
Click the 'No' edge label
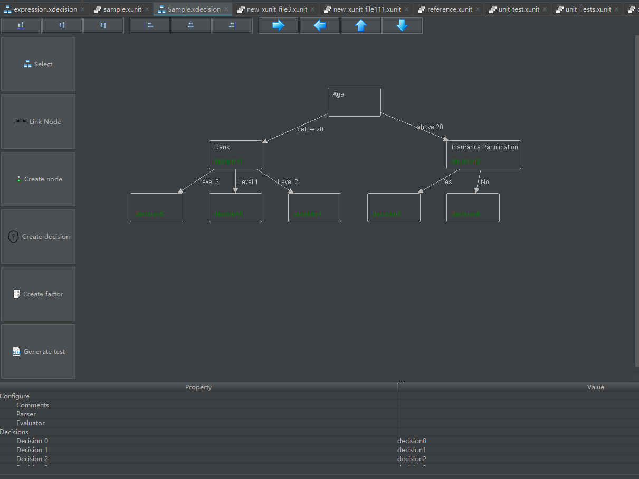click(485, 181)
